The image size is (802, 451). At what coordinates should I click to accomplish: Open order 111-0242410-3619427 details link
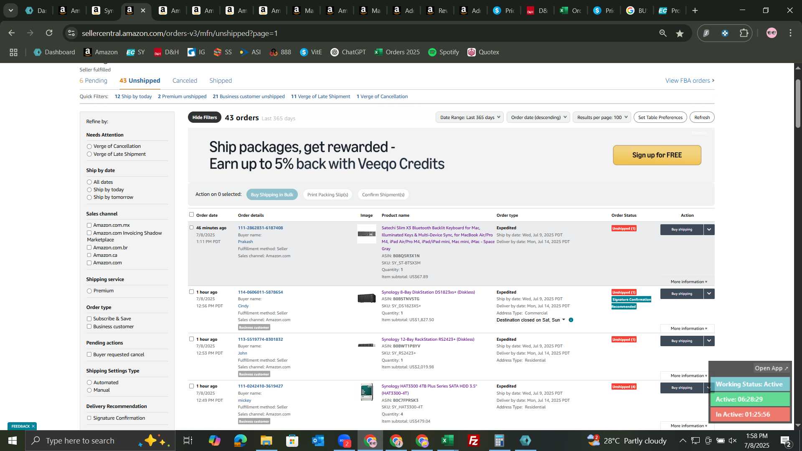point(260,386)
